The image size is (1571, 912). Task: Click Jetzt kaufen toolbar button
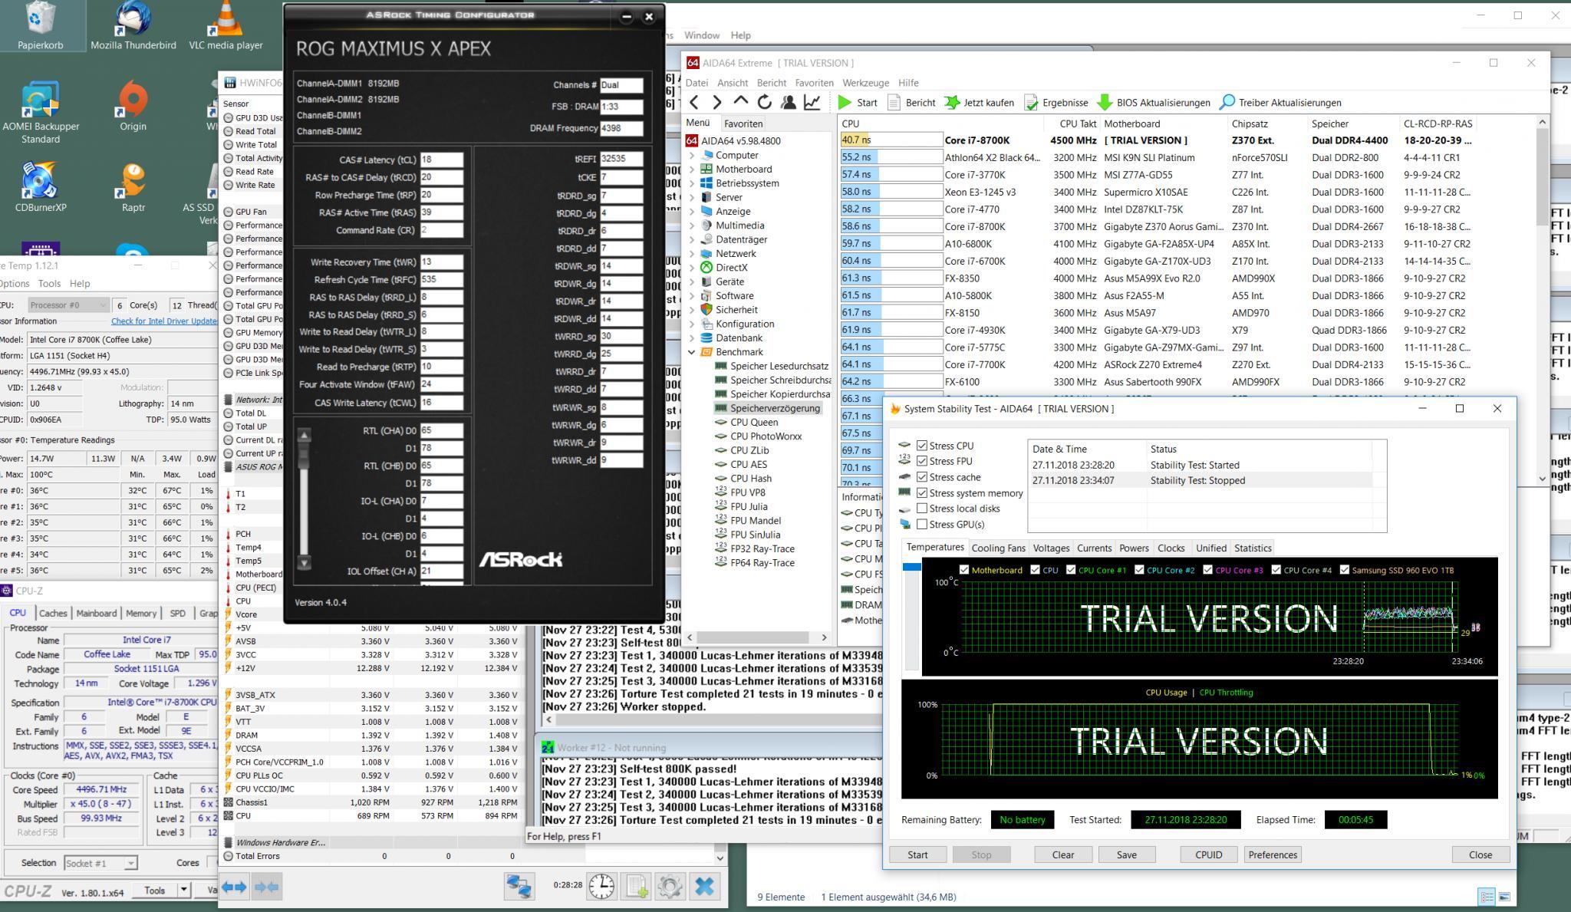point(979,102)
